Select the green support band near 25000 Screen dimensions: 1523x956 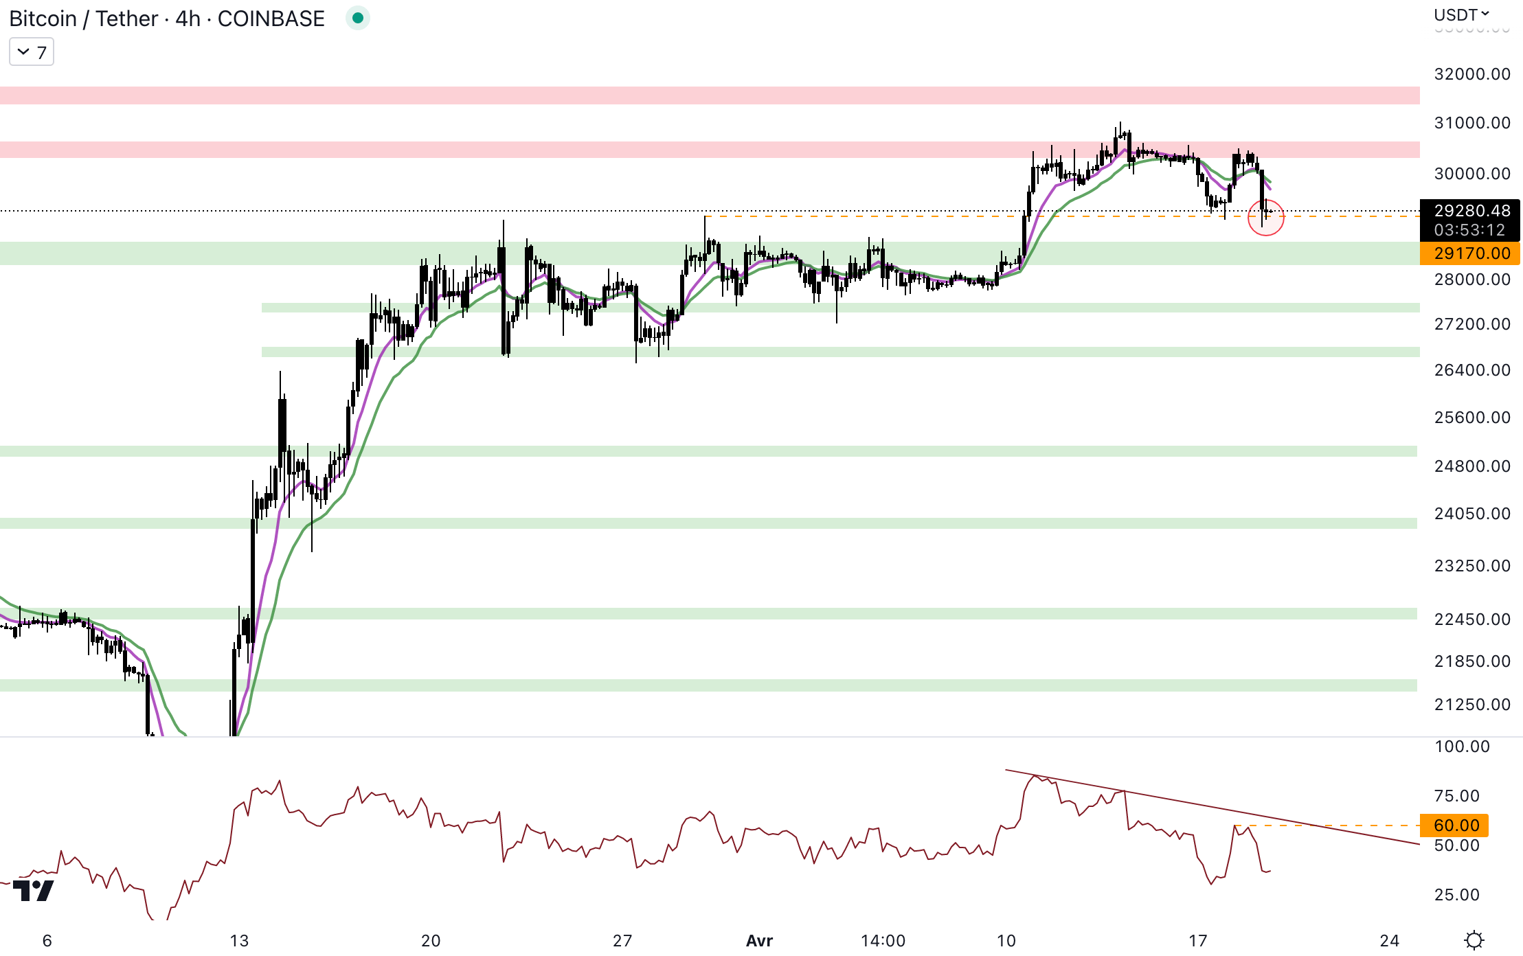pos(687,451)
